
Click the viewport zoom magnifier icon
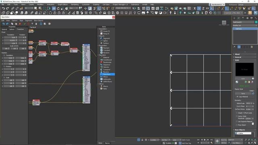[246, 140]
